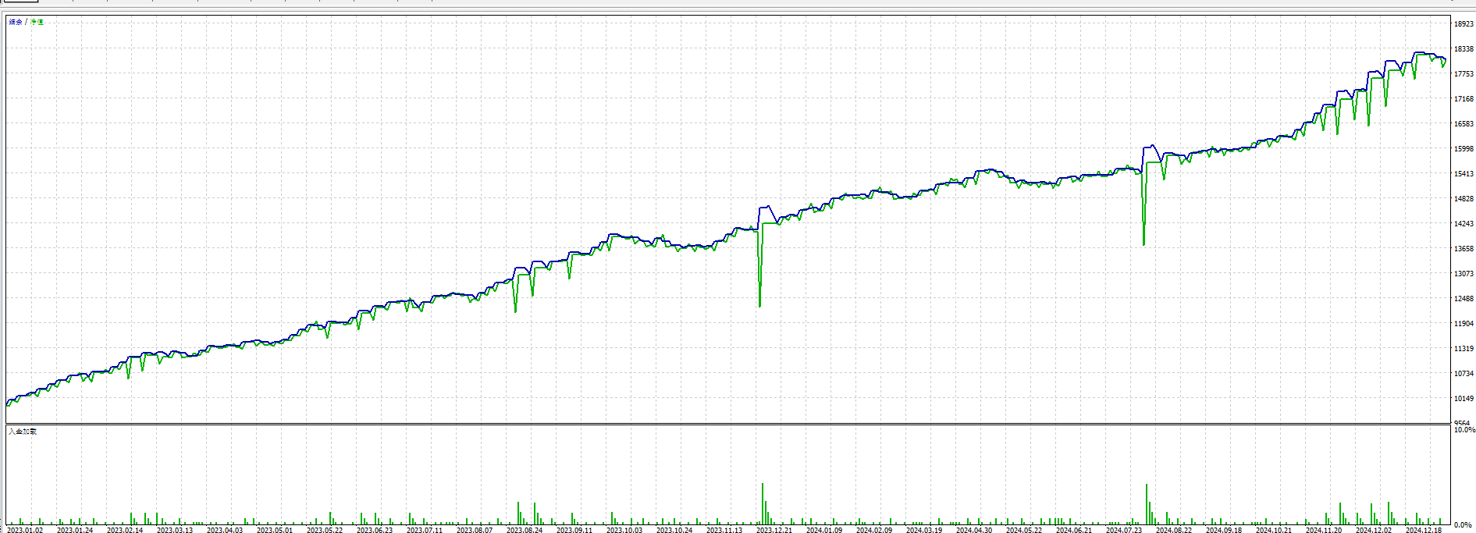The width and height of the screenshot is (1476, 533).
Task: Select the 2024.07.23 date label
Action: click(1124, 530)
